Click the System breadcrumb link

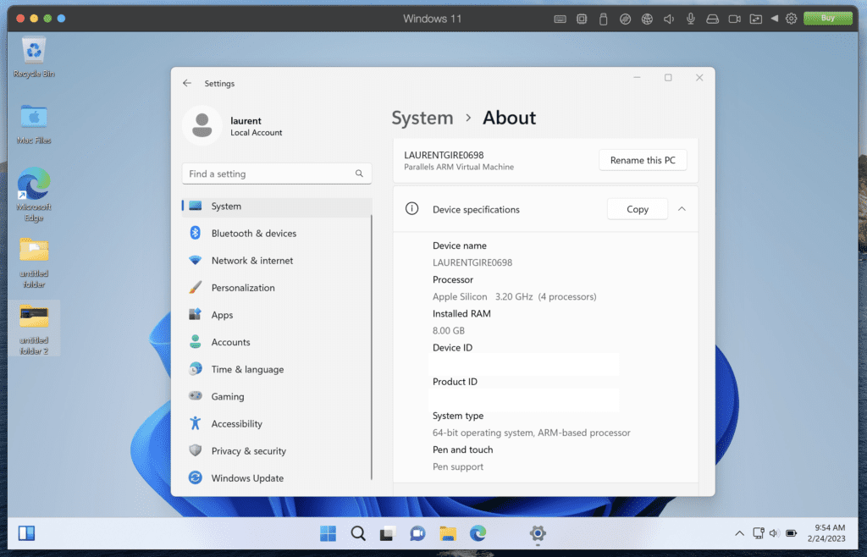[422, 118]
